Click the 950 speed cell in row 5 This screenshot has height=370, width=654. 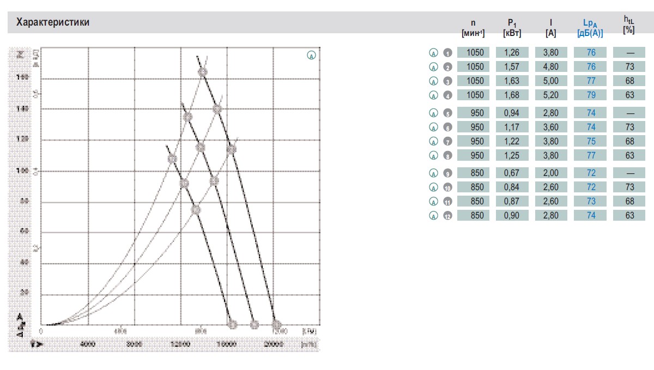click(x=473, y=113)
